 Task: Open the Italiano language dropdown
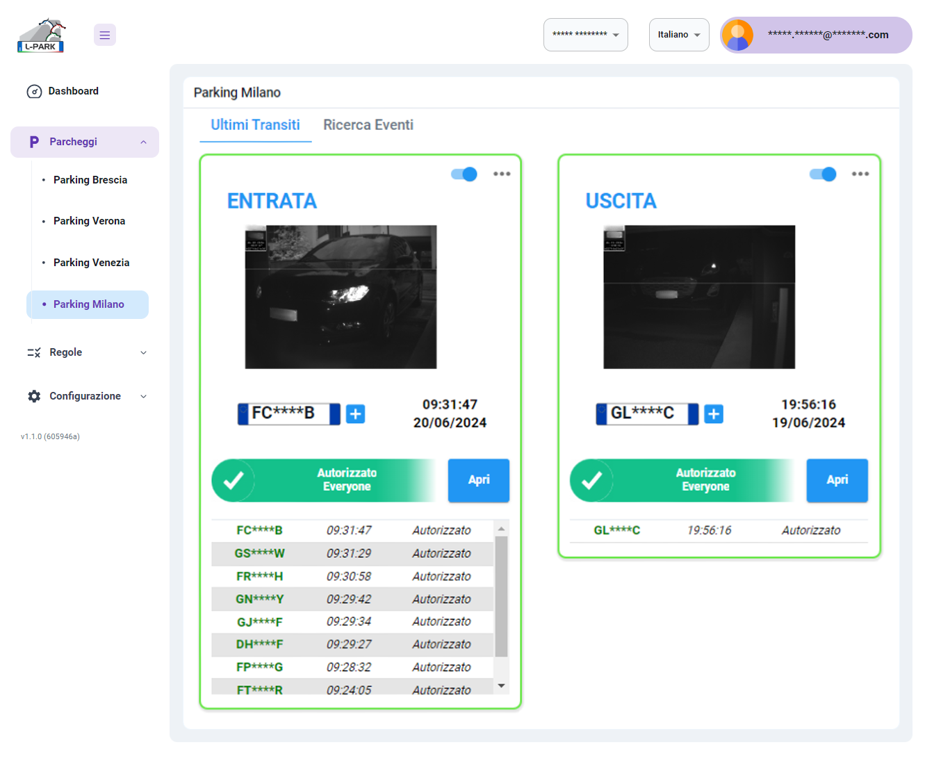pos(679,35)
